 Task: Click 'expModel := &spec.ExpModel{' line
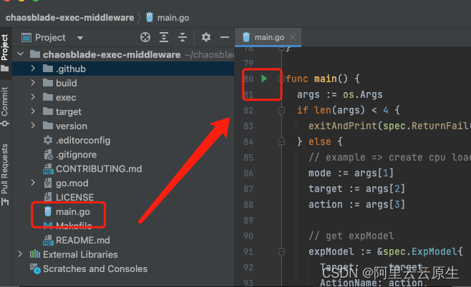click(386, 251)
